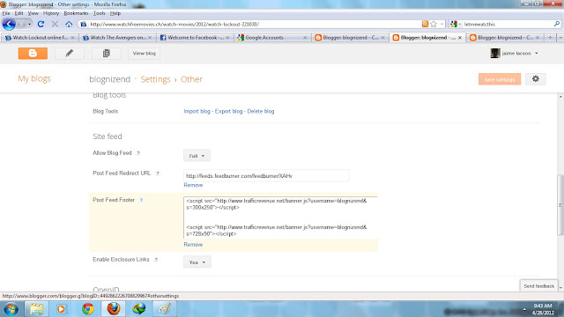Click the home icon in toolbar
Screen dimensions: 564x317
(x=69, y=24)
